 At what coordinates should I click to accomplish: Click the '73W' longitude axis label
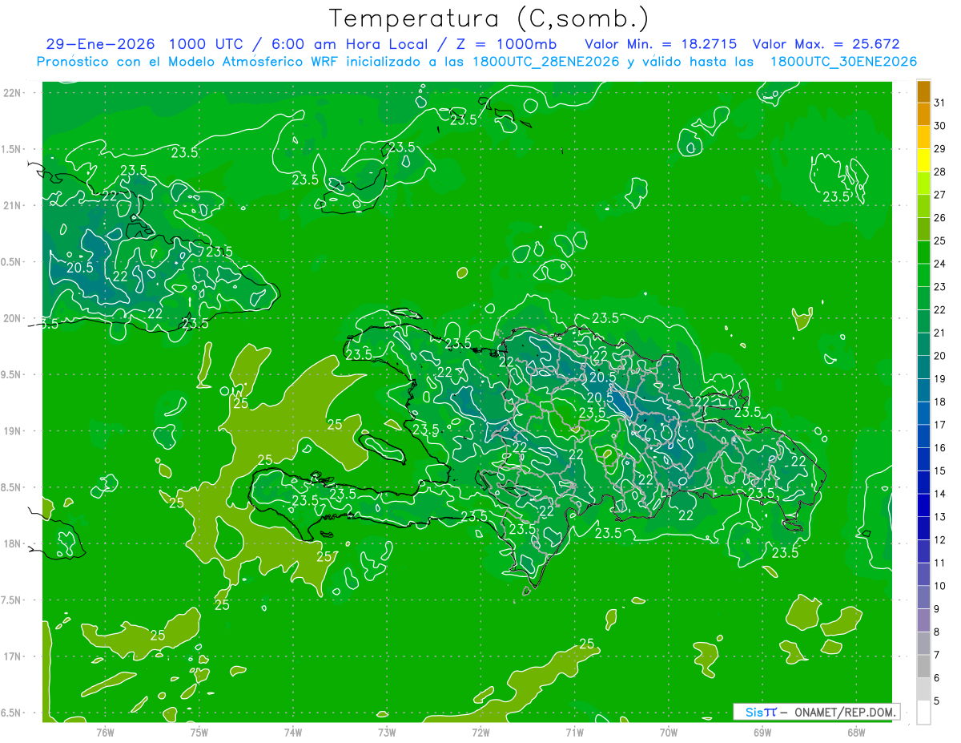tap(387, 732)
